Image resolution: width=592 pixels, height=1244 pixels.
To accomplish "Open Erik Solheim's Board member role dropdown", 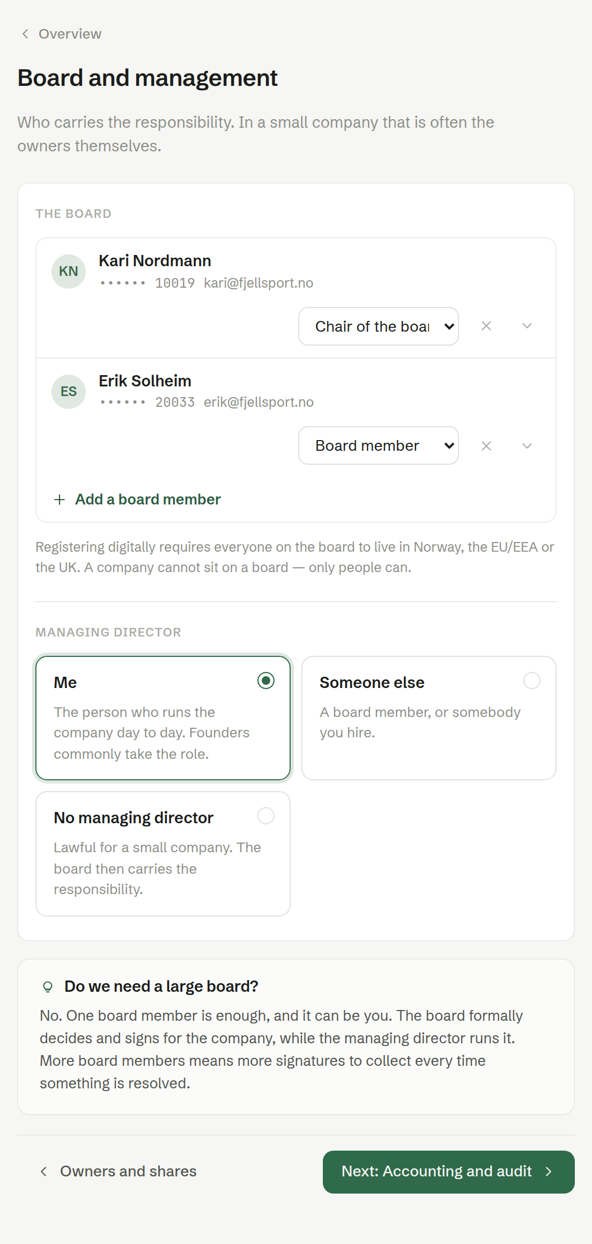I will coord(379,445).
